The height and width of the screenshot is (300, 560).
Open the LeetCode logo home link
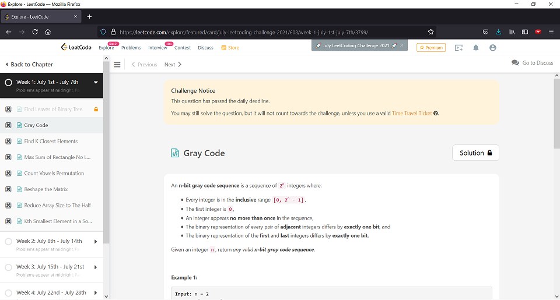76,47
